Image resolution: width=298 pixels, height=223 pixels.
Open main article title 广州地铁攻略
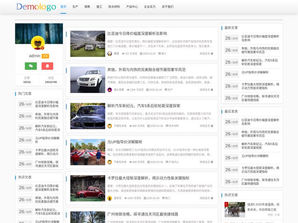(x=143, y=214)
